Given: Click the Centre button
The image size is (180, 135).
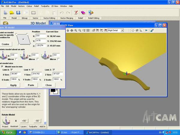Looking at the screenshot, I should pyautogui.click(x=5, y=44).
